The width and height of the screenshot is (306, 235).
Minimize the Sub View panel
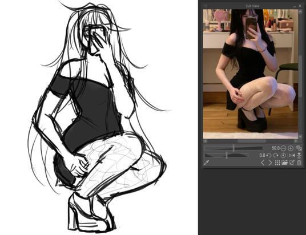pos(295,6)
